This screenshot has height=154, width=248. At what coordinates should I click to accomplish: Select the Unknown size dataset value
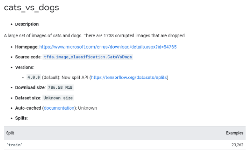pyautogui.click(x=58, y=98)
